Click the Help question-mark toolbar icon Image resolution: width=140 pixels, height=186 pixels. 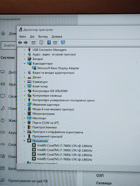pos(49,42)
